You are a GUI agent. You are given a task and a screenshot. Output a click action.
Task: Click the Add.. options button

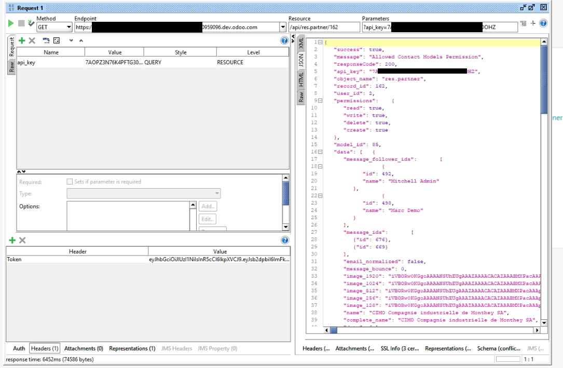tap(208, 206)
